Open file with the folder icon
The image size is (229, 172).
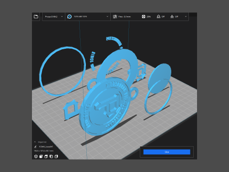(x=36, y=17)
